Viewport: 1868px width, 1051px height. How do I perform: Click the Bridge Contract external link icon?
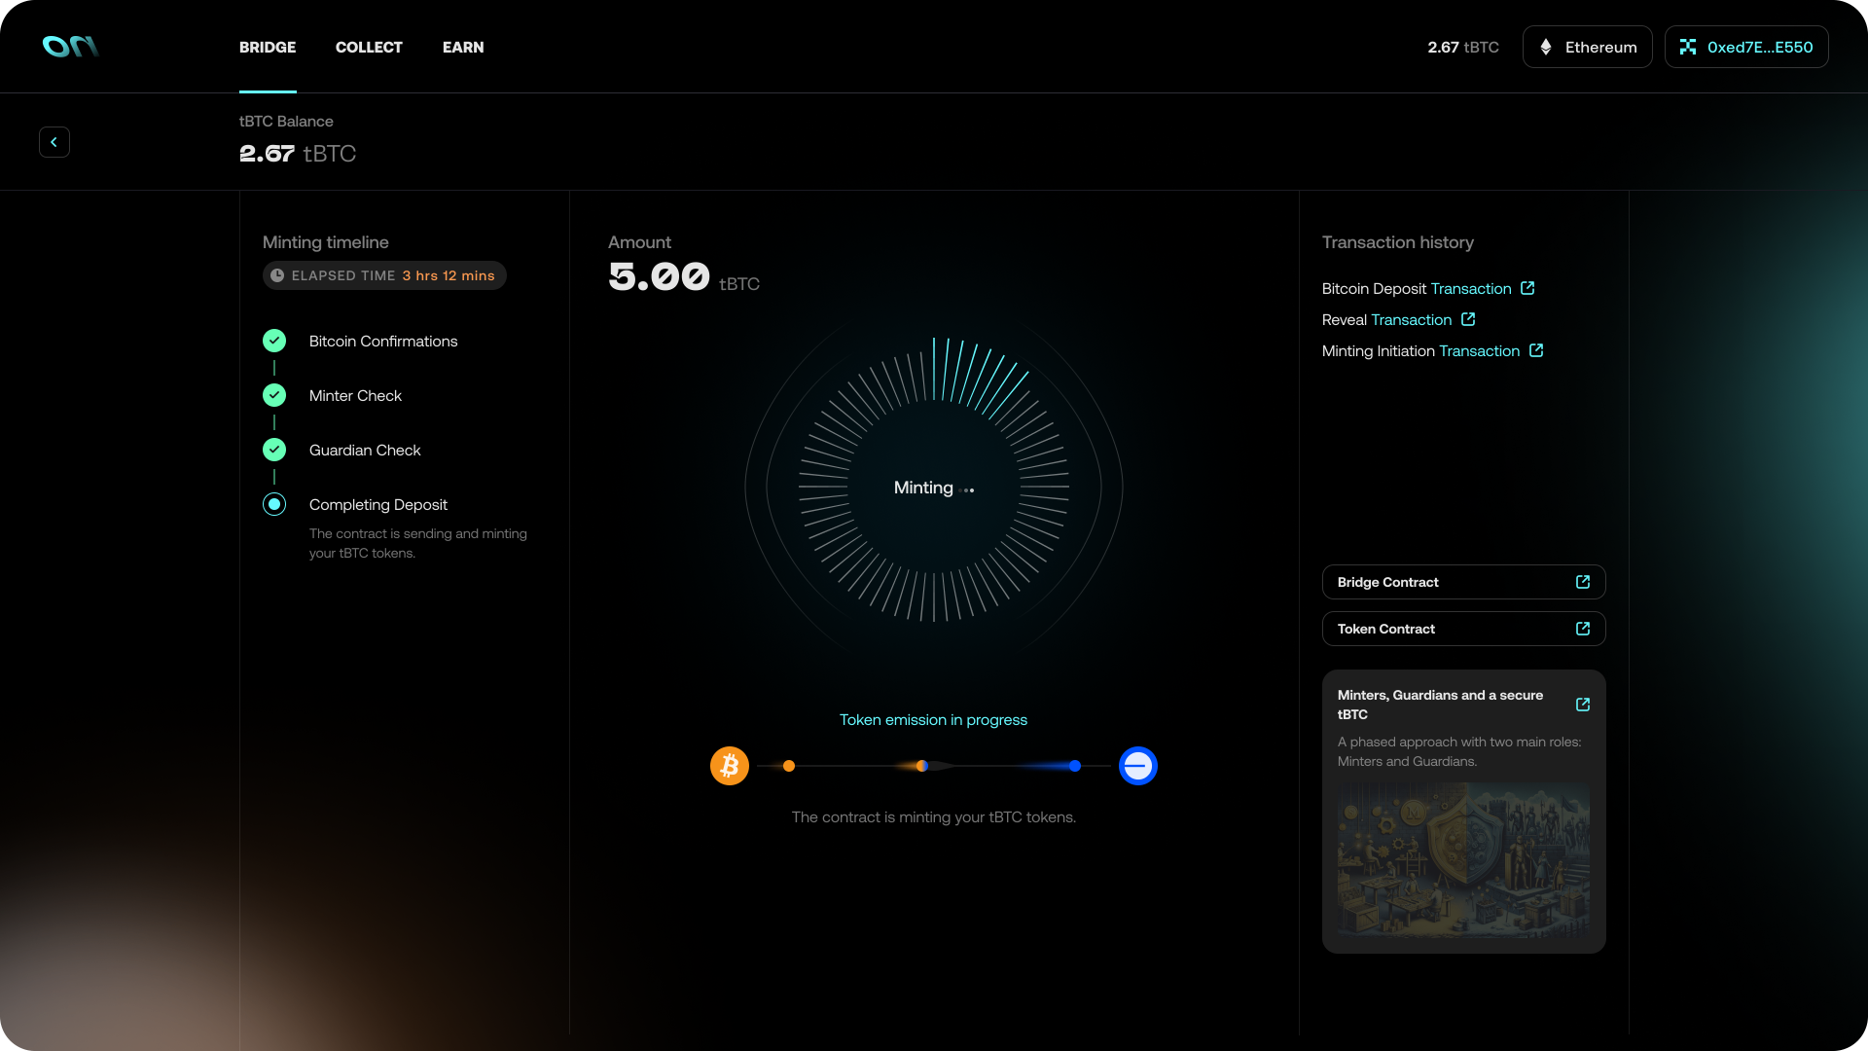[x=1583, y=582]
